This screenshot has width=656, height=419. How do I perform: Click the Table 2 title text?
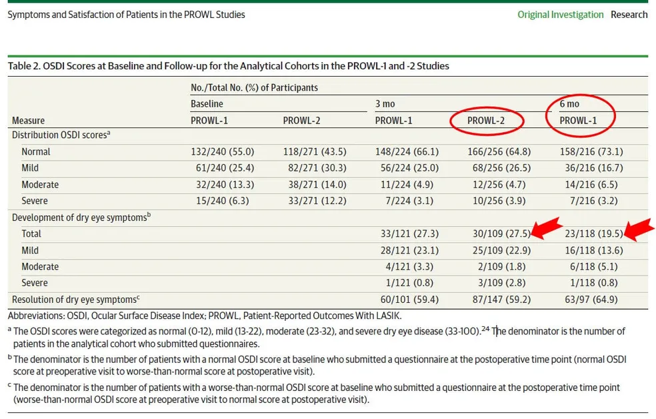(x=228, y=66)
